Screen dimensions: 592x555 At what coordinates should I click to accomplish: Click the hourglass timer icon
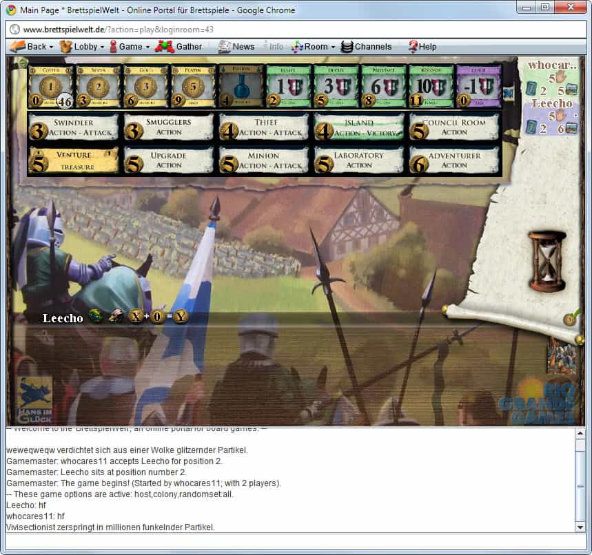(x=547, y=261)
